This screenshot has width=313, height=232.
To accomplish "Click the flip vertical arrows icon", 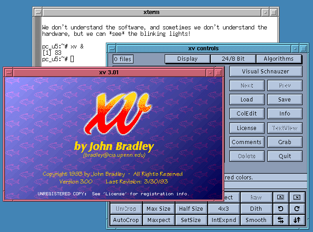I will 297,220.
